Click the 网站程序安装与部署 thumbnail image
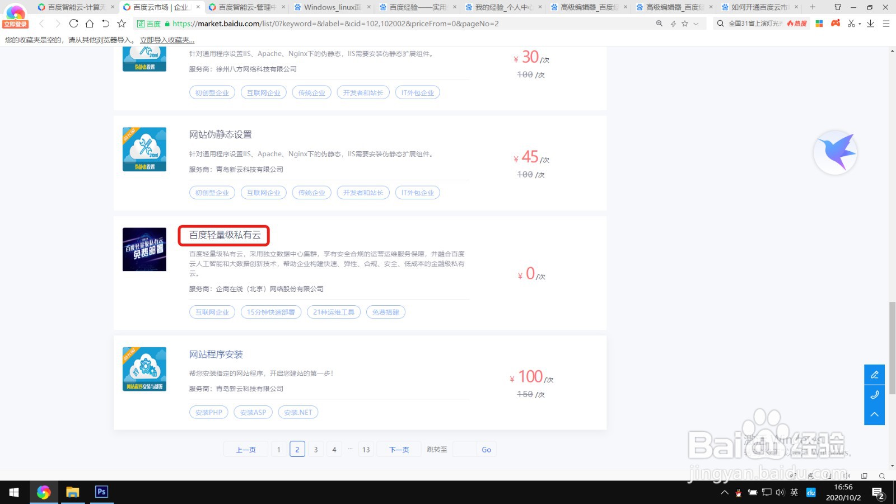The height and width of the screenshot is (504, 896). [x=144, y=369]
